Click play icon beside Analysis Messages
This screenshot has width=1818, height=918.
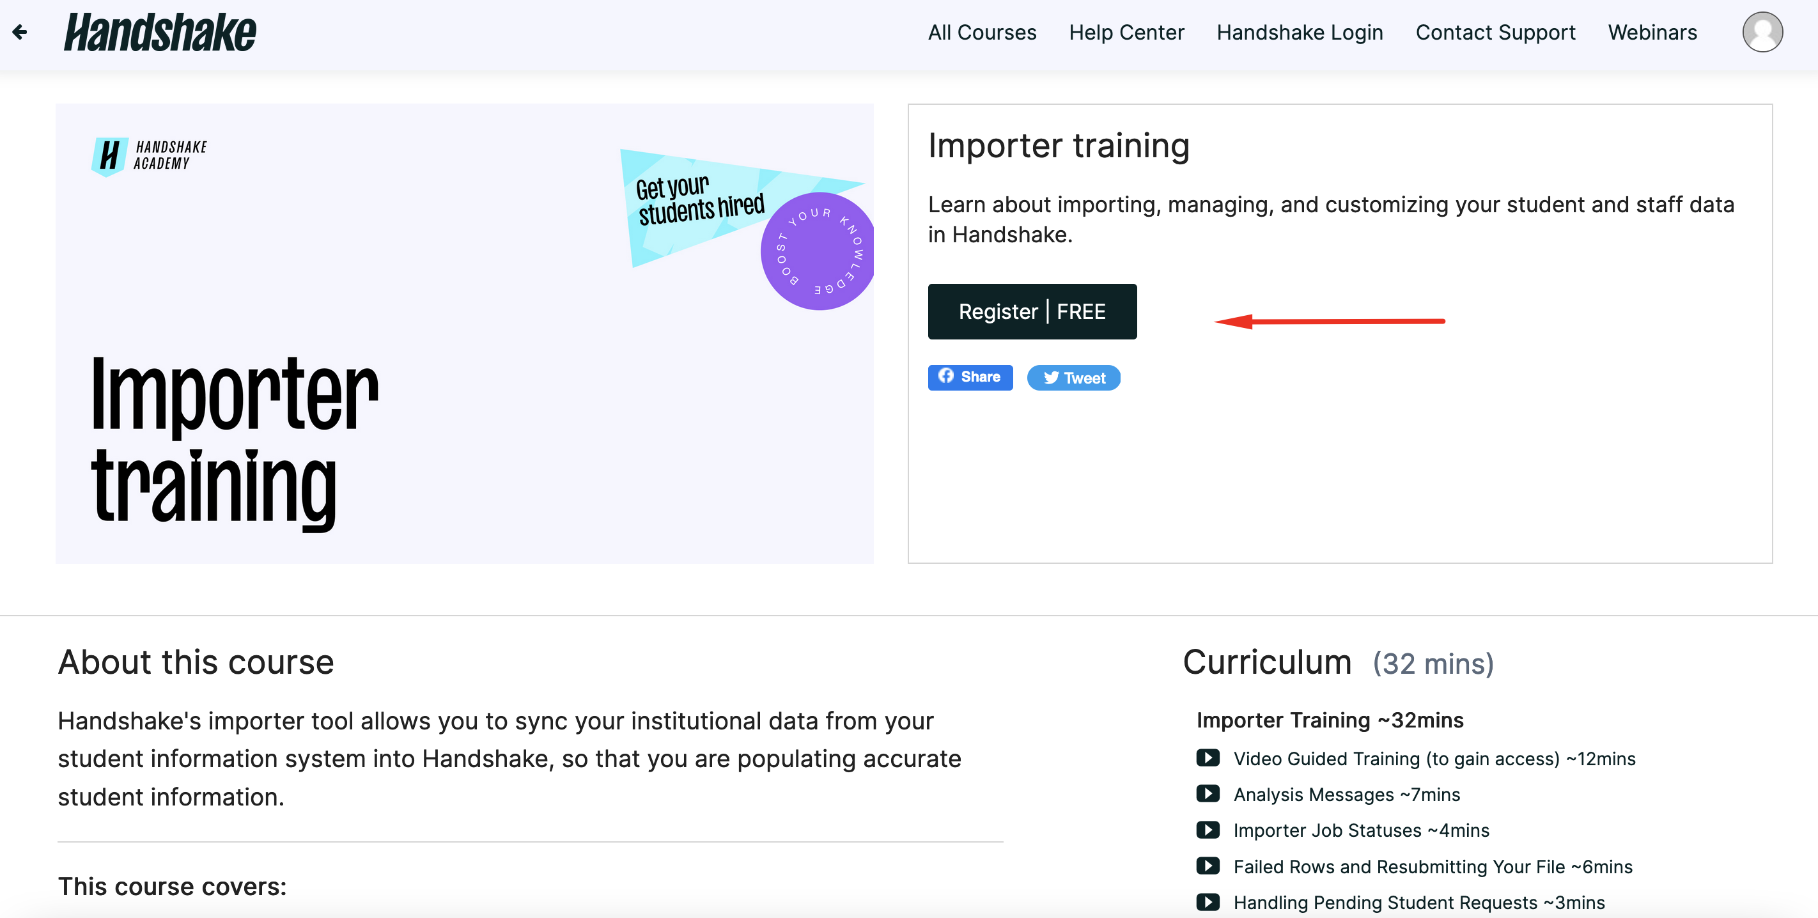1208,794
